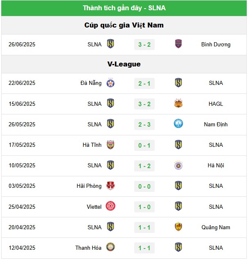Click the Hà Tĩnh club crest
The height and width of the screenshot is (260, 248).
(110, 145)
